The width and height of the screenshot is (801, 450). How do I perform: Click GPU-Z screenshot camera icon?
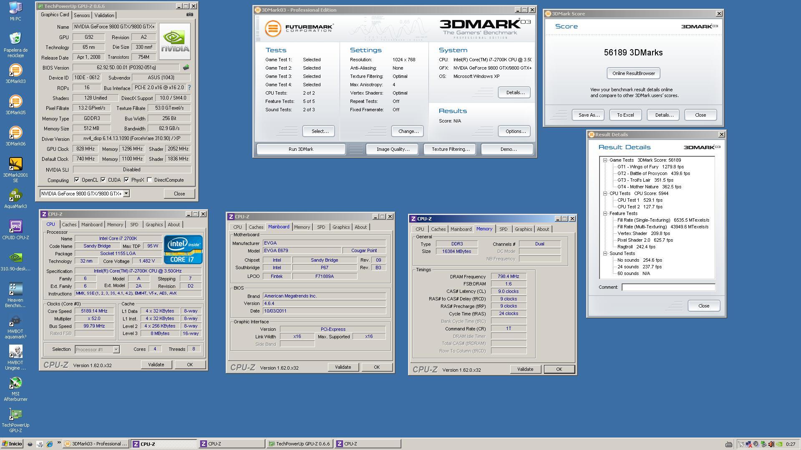click(190, 15)
